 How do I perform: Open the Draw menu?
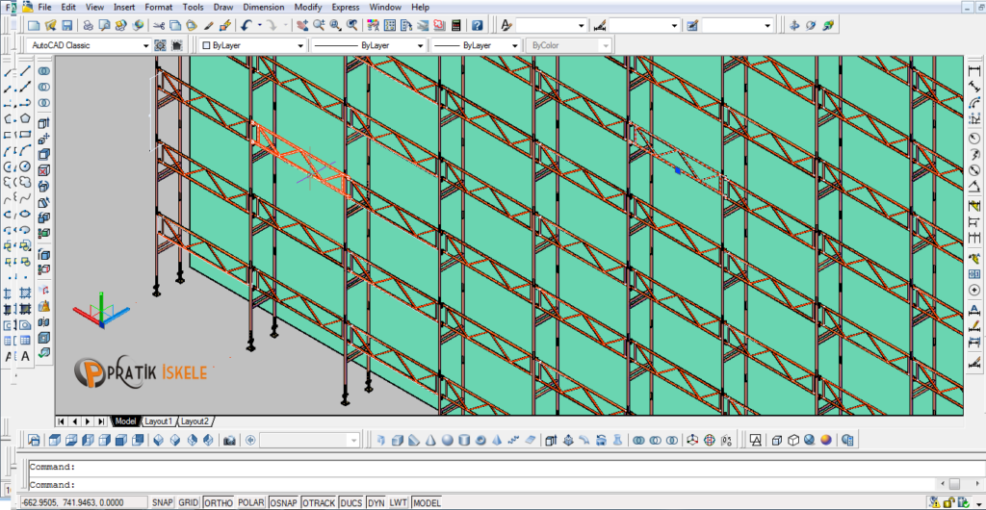click(222, 8)
